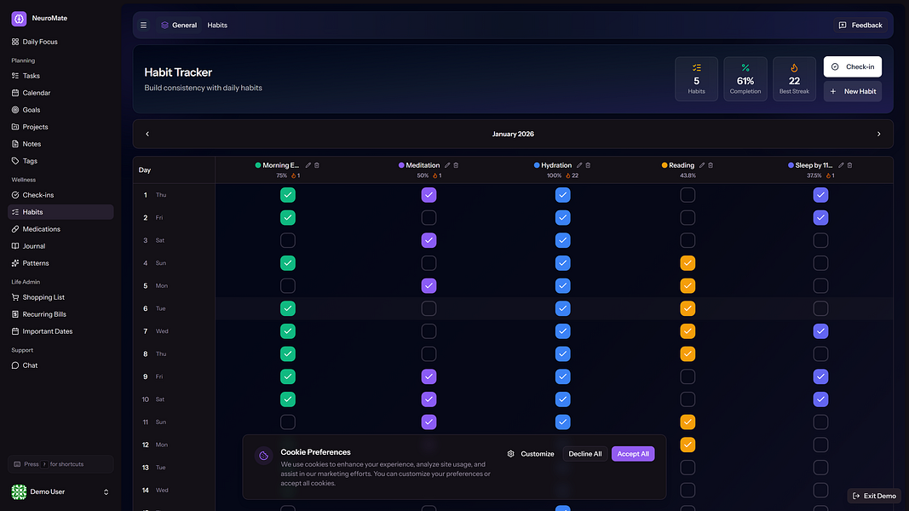Accept All cookies
The image size is (909, 511).
tap(633, 454)
